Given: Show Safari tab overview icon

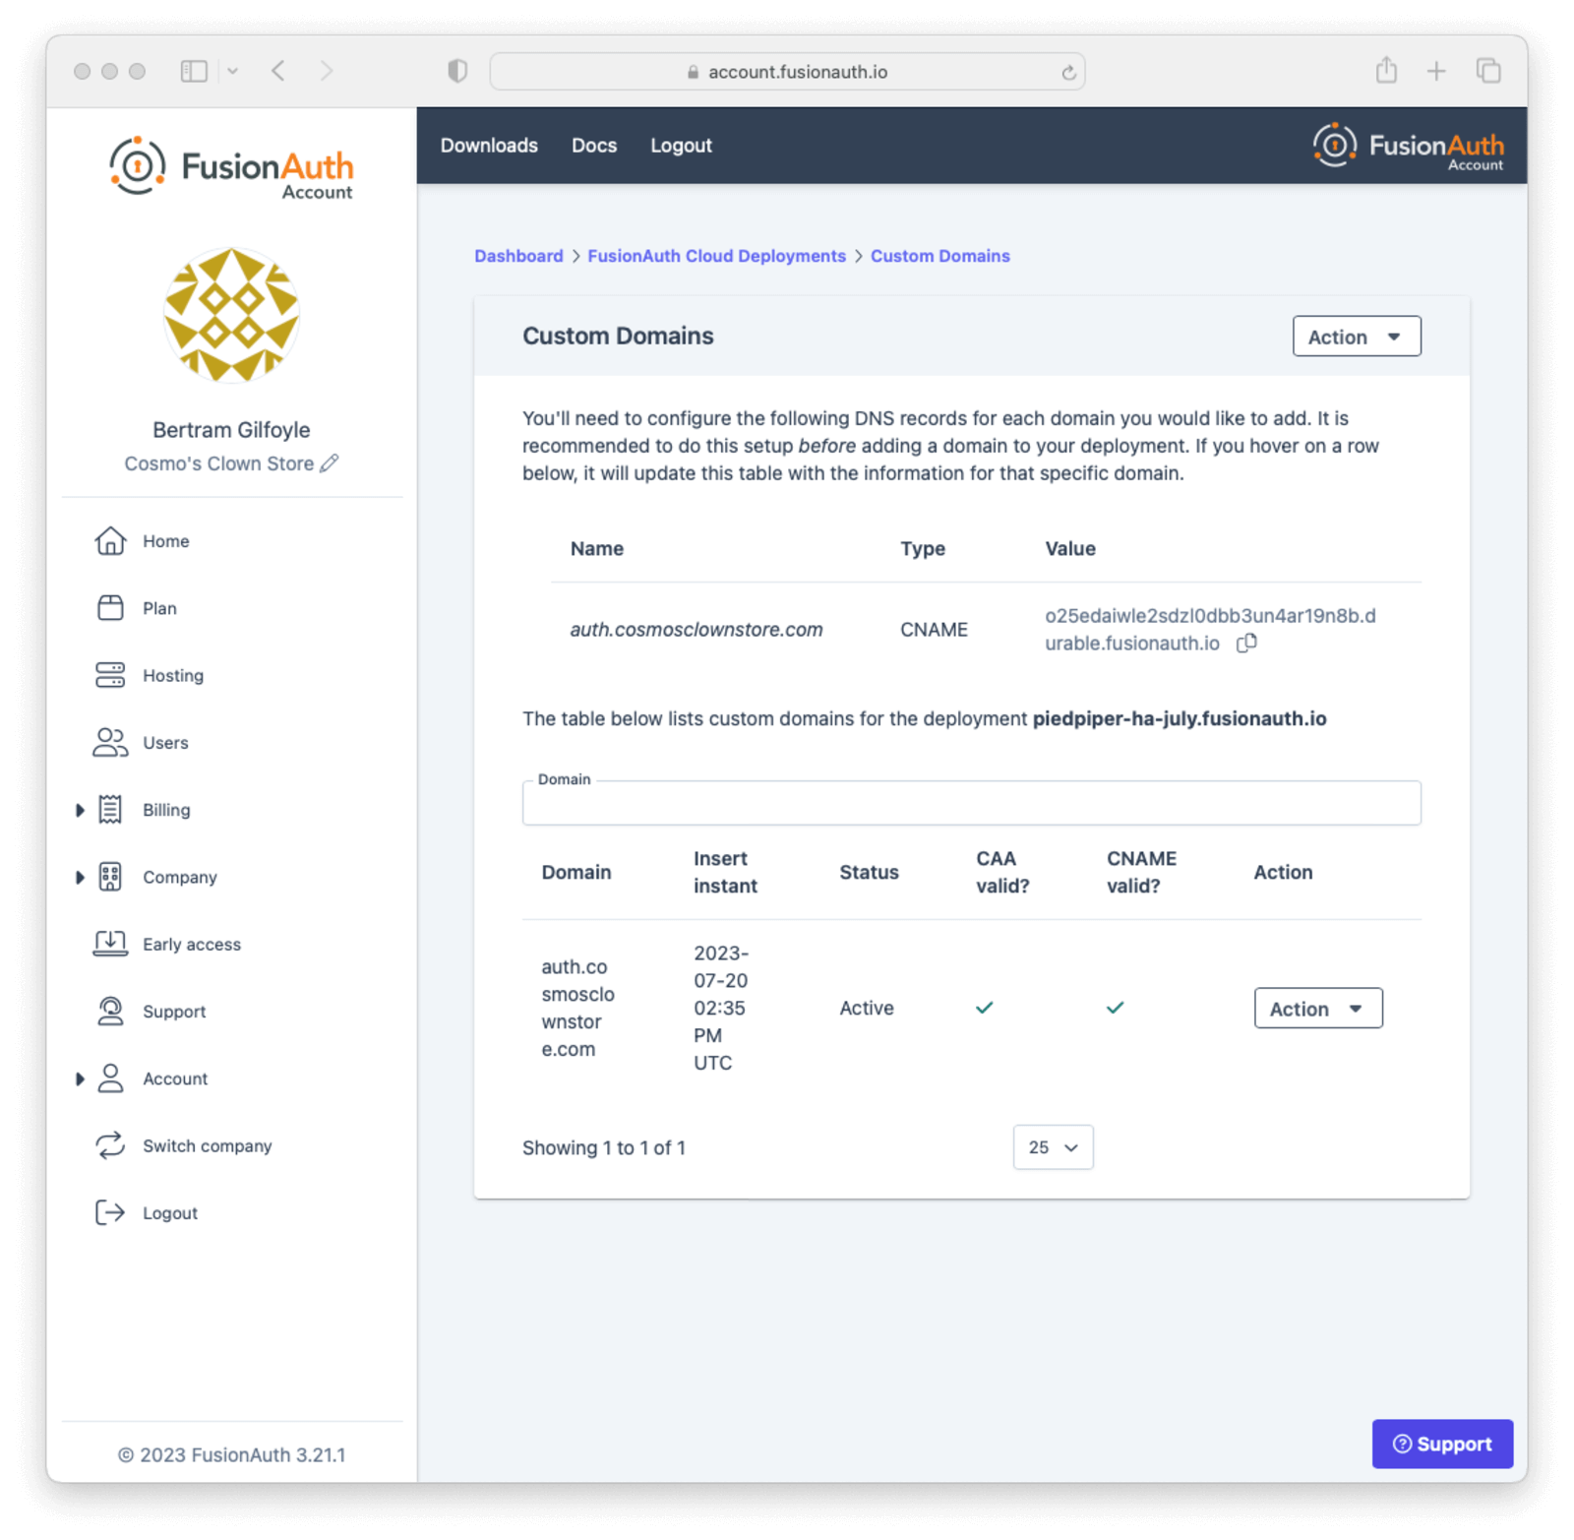Looking at the screenshot, I should tap(1488, 71).
